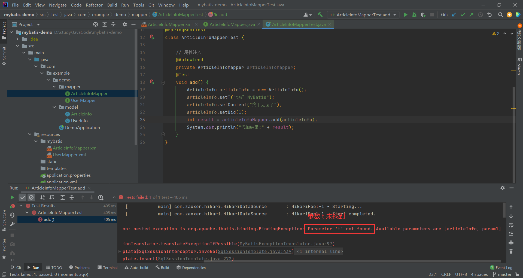This screenshot has width=523, height=278.
Task: Open Run panel settings gear
Action: 503,188
